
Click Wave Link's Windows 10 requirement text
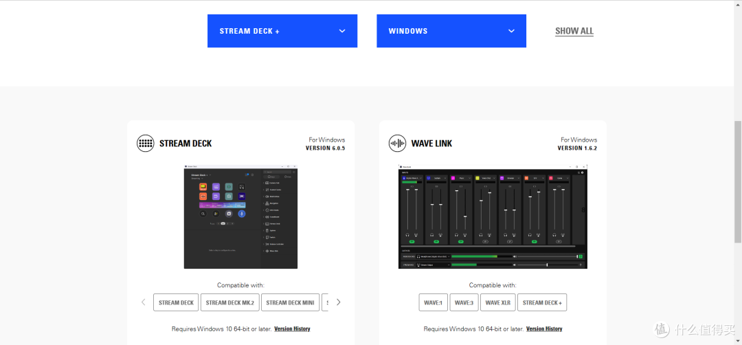(473, 329)
